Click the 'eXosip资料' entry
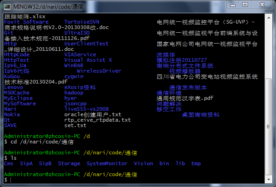276x187 pixels. 80,88
